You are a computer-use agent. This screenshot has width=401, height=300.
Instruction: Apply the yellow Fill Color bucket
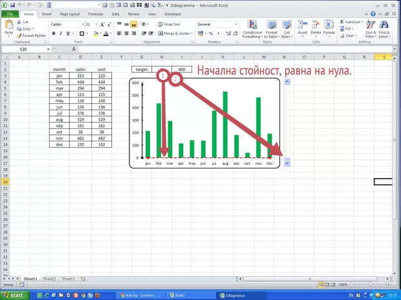pos(96,34)
